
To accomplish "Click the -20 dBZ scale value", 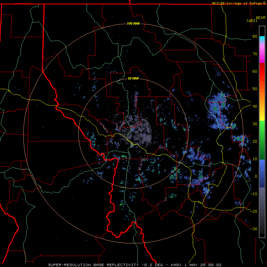I will (x=254, y=212).
